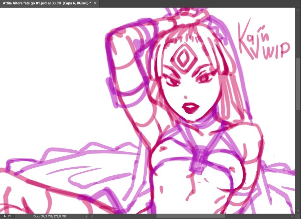Click the horizontal scrollbar right arrow
Screen dimensions: 301x219
pyautogui.click(x=292, y=216)
